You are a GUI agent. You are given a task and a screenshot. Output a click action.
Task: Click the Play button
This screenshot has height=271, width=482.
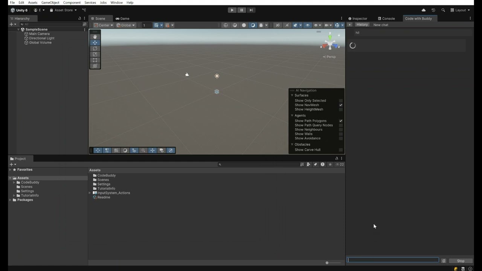pyautogui.click(x=232, y=10)
